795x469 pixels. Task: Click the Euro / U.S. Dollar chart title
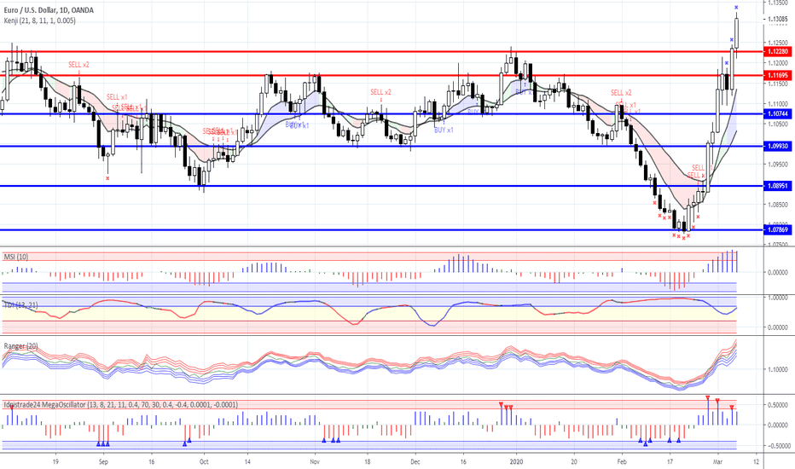(x=48, y=10)
